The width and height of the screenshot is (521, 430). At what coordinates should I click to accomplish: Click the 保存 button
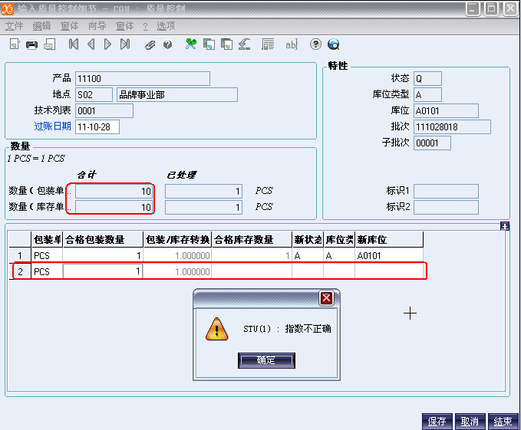point(437,422)
